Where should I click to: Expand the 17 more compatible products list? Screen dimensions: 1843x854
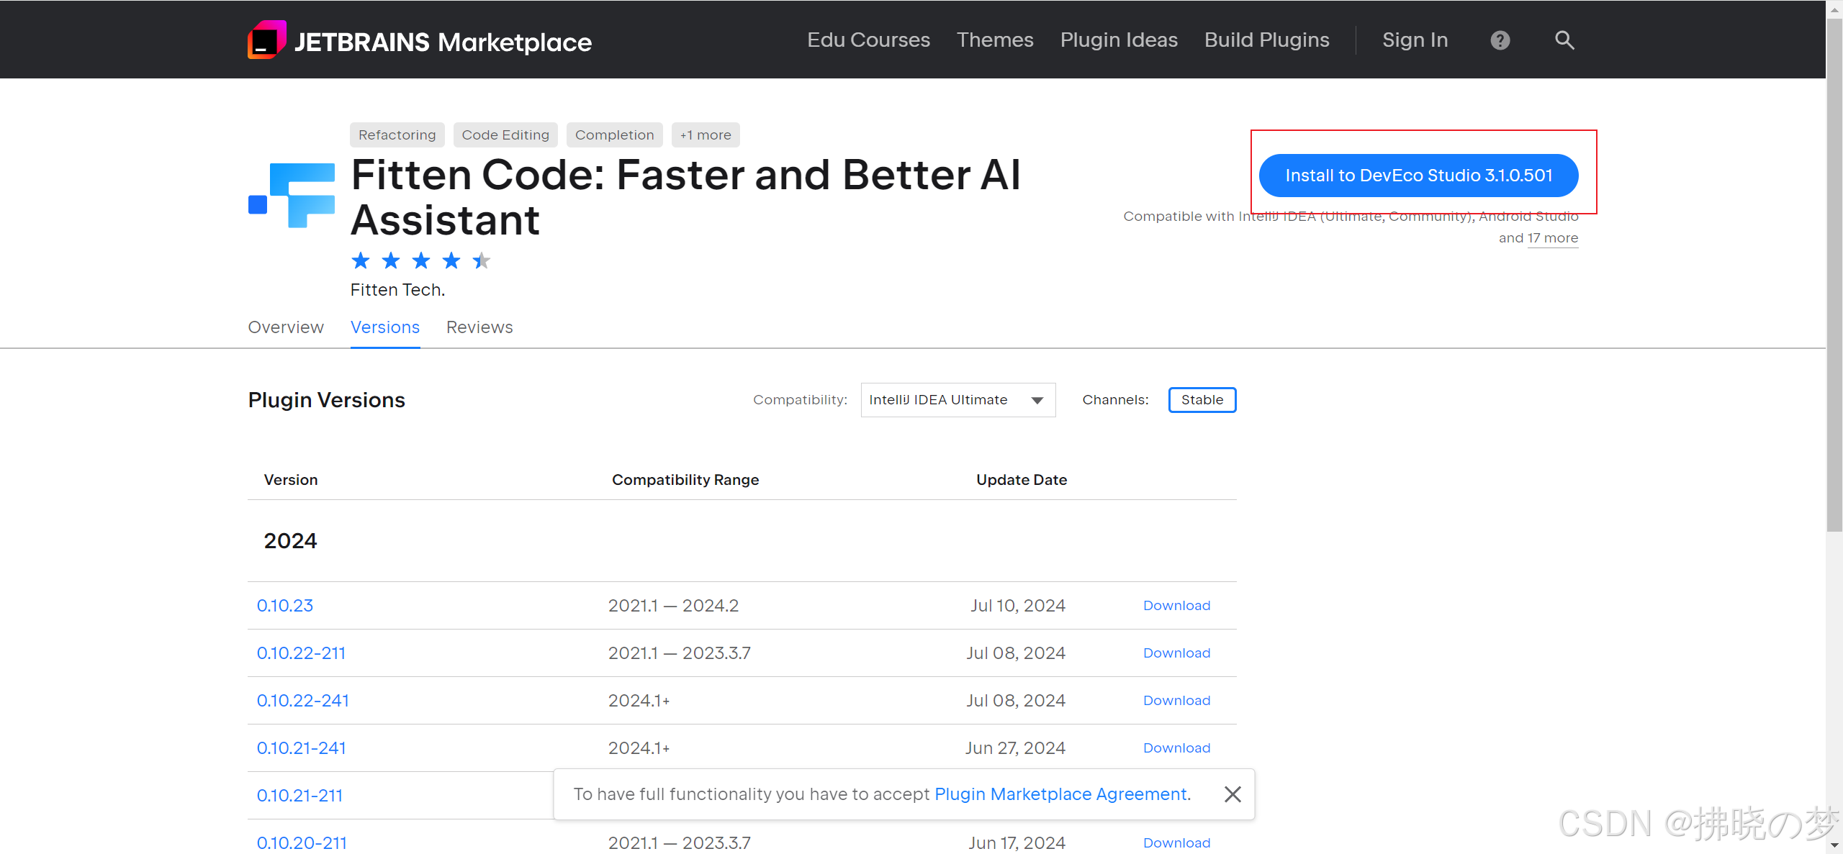pyautogui.click(x=1553, y=237)
